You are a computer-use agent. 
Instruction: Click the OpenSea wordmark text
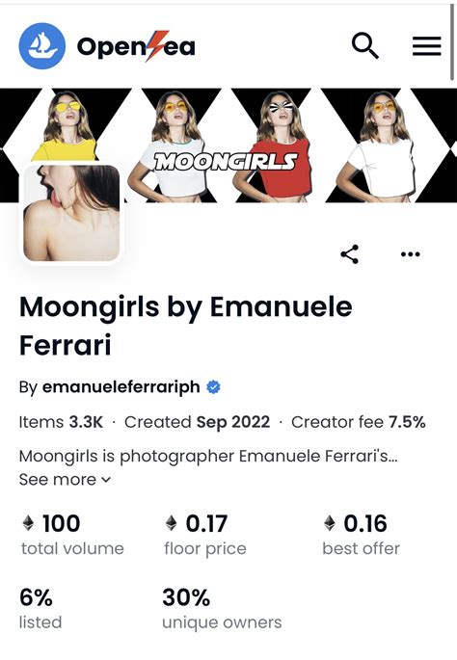pyautogui.click(x=136, y=46)
